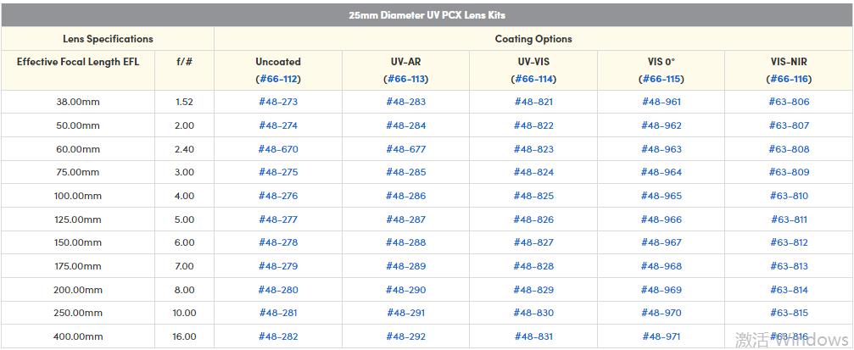Image resolution: width=854 pixels, height=350 pixels.
Task: Open VIS 0° 200mm lens #48-969
Action: pyautogui.click(x=661, y=290)
